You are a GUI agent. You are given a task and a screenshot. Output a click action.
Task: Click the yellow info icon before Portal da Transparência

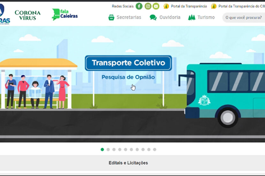pos(166,6)
